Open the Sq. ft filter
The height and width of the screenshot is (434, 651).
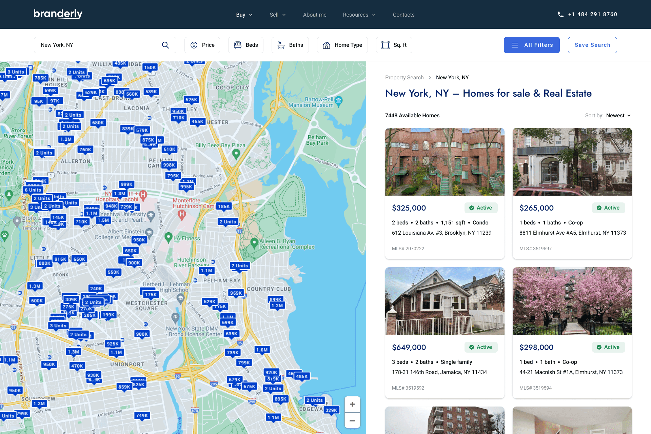click(x=394, y=45)
